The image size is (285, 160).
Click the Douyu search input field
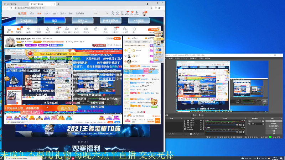99,14
